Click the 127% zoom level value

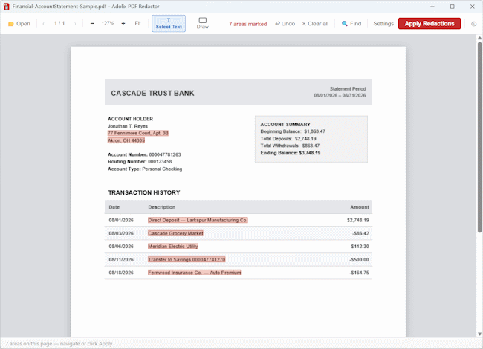pos(108,23)
